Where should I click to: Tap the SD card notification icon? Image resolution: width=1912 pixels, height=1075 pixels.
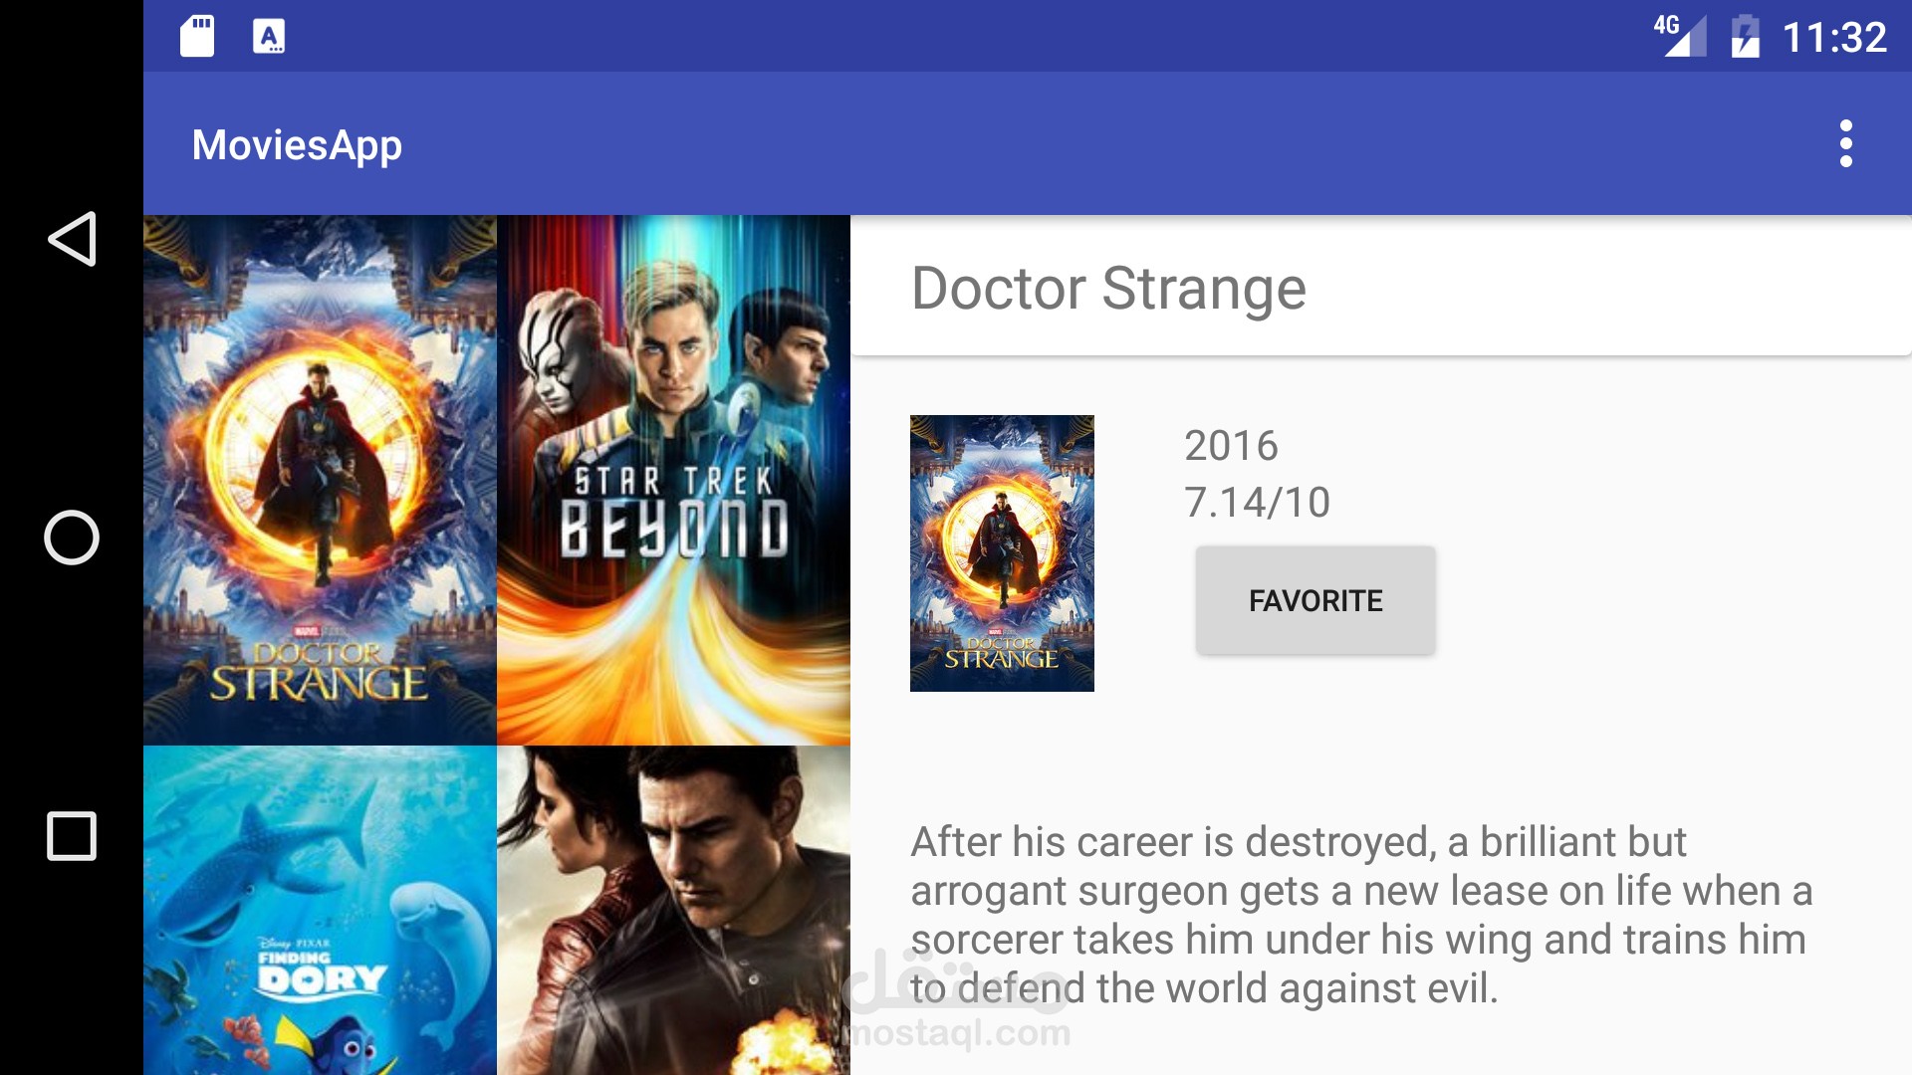click(197, 37)
